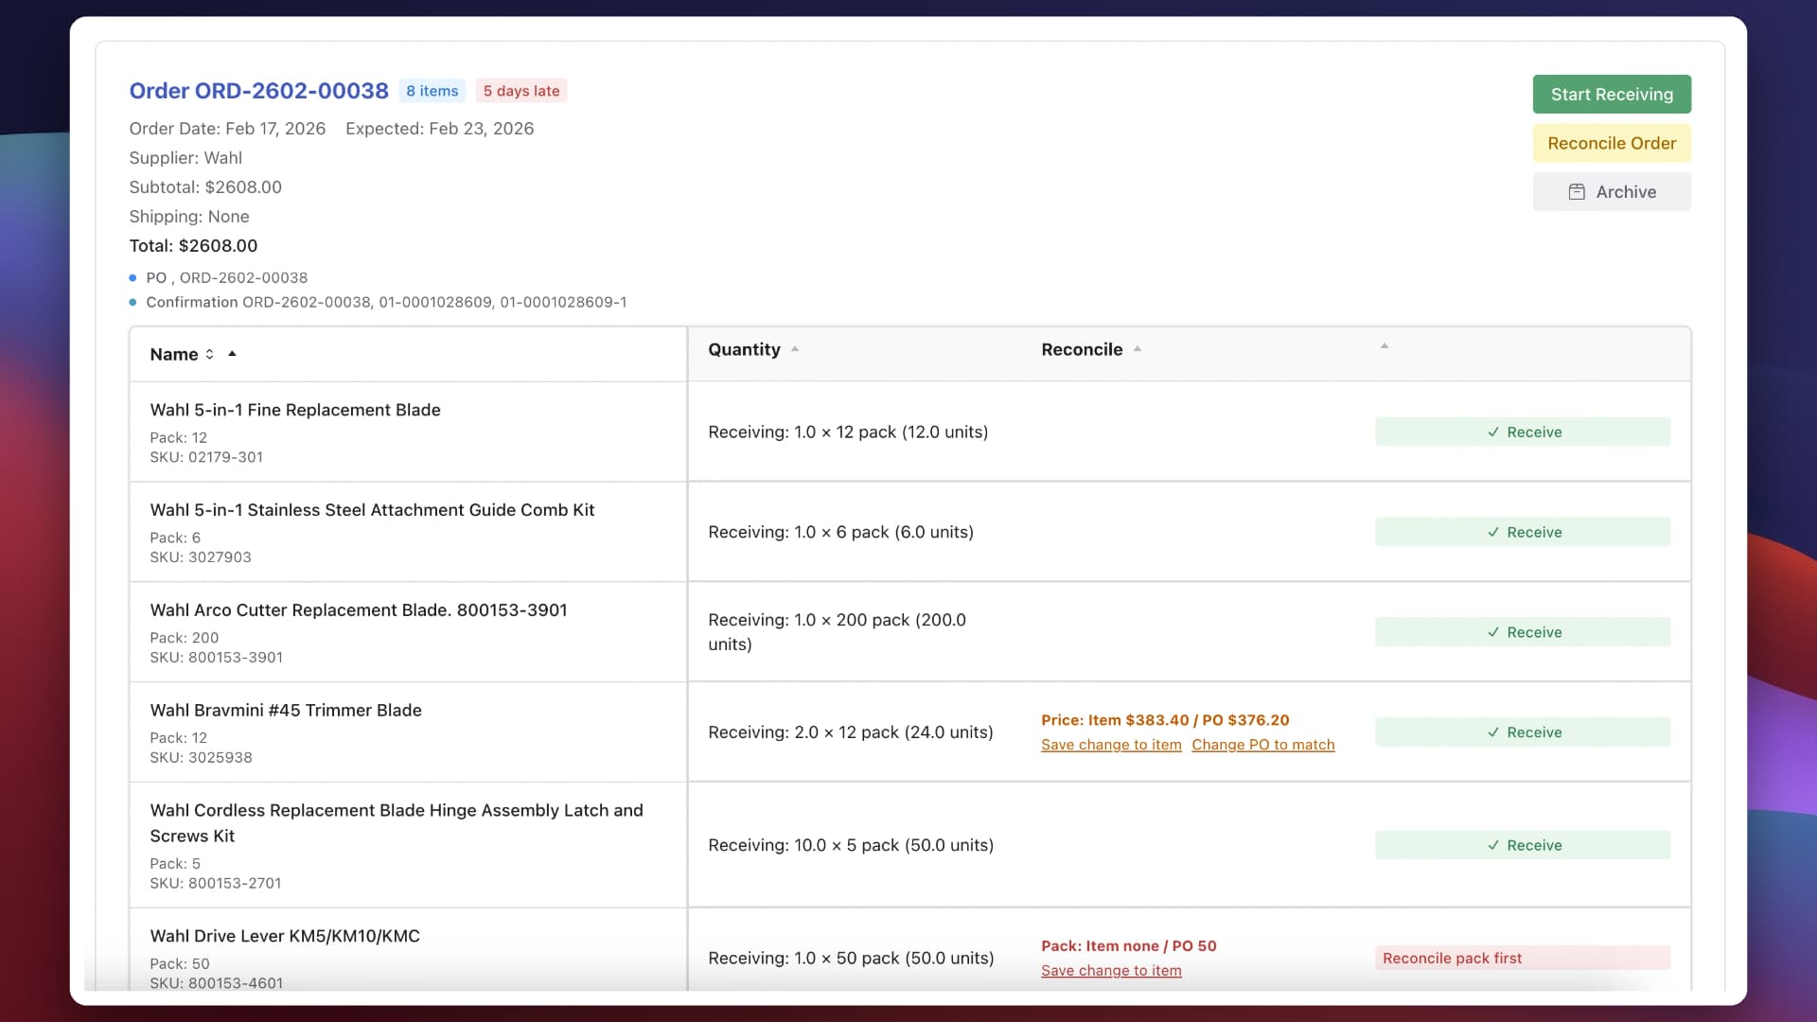Click the 8 items badge
The width and height of the screenshot is (1817, 1022).
(x=432, y=91)
